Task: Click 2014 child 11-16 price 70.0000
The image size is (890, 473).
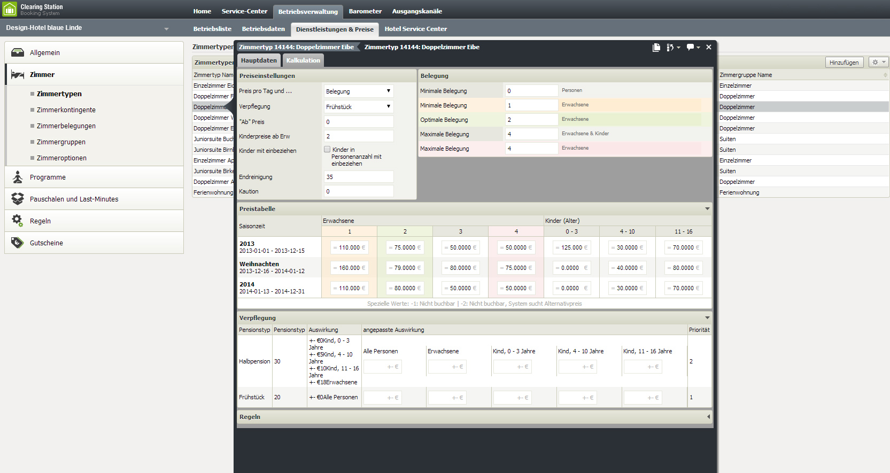Action: point(683,288)
